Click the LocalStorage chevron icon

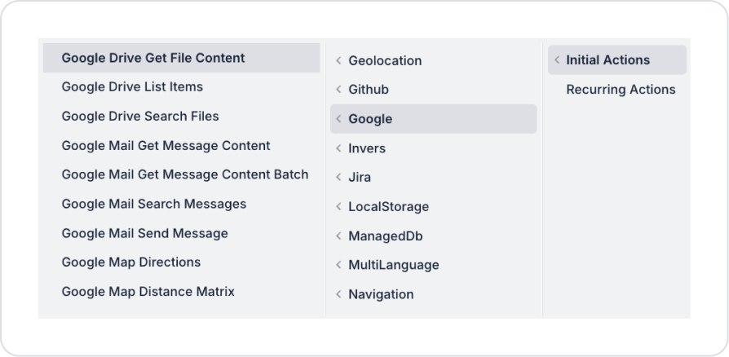[x=338, y=207]
